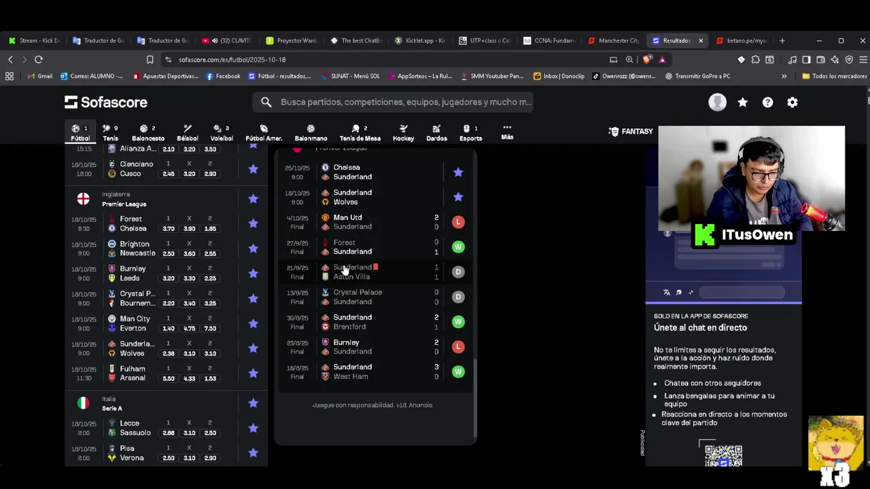The width and height of the screenshot is (870, 489).
Task: Toggle favorite star for Premier League header
Action: point(253,198)
